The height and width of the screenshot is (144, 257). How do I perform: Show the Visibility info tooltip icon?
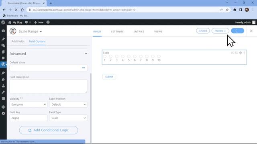point(21,98)
